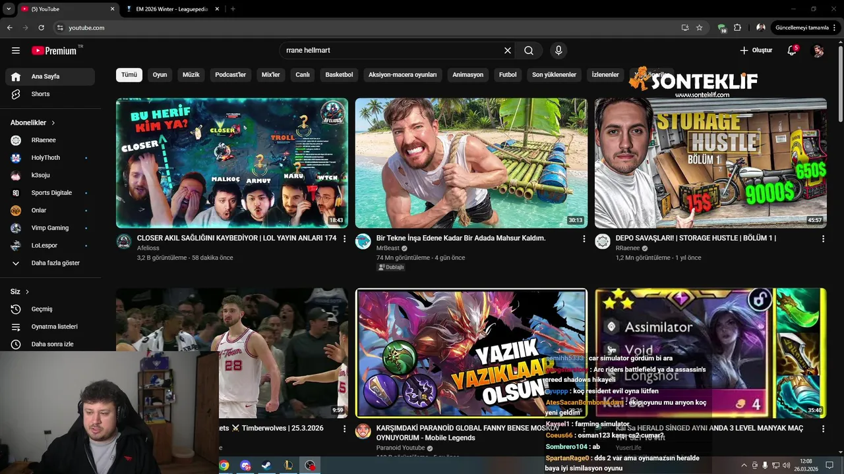Open more options for the CLOSER AKIL SAĞLIĞINI video
This screenshot has height=474, width=844.
[x=344, y=238]
